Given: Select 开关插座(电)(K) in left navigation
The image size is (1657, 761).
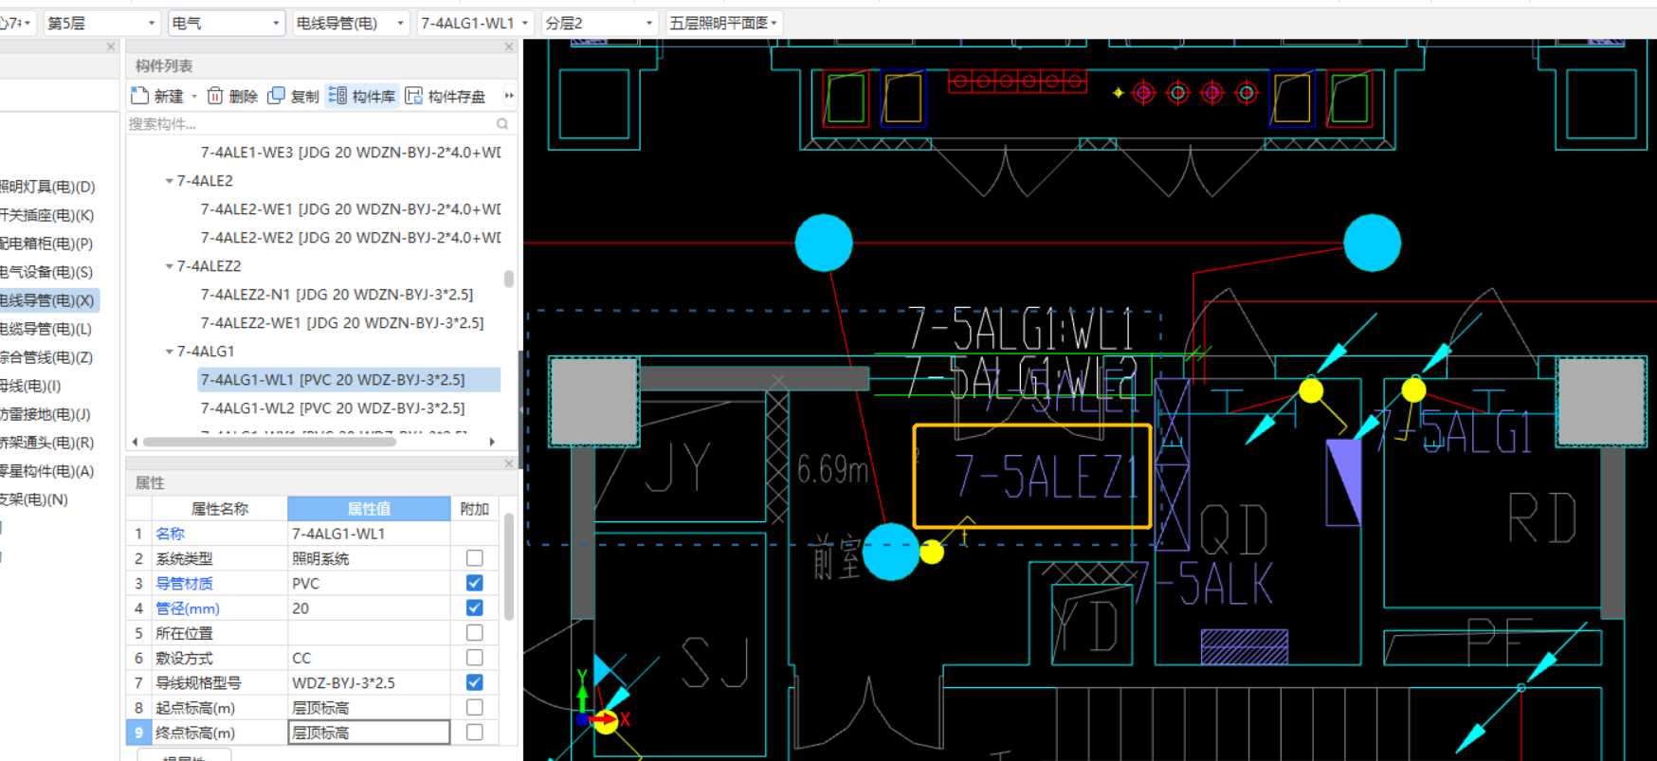Looking at the screenshot, I should point(47,215).
